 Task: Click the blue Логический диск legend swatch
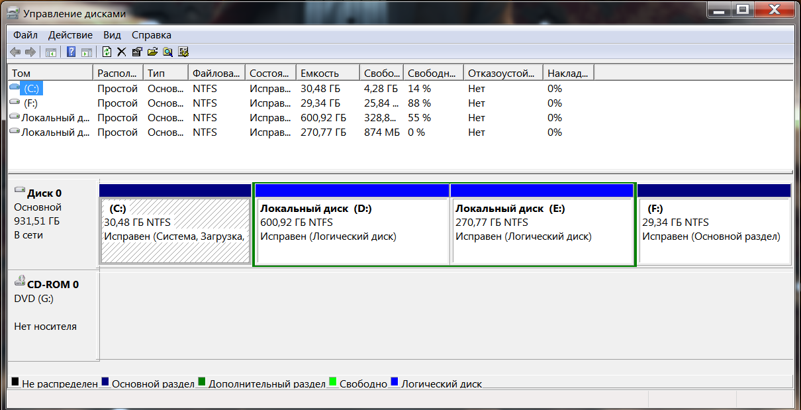tap(395, 382)
